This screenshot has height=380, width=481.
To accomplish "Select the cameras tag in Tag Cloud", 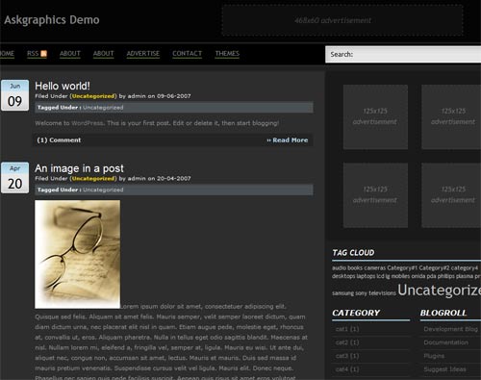I will [x=375, y=267].
